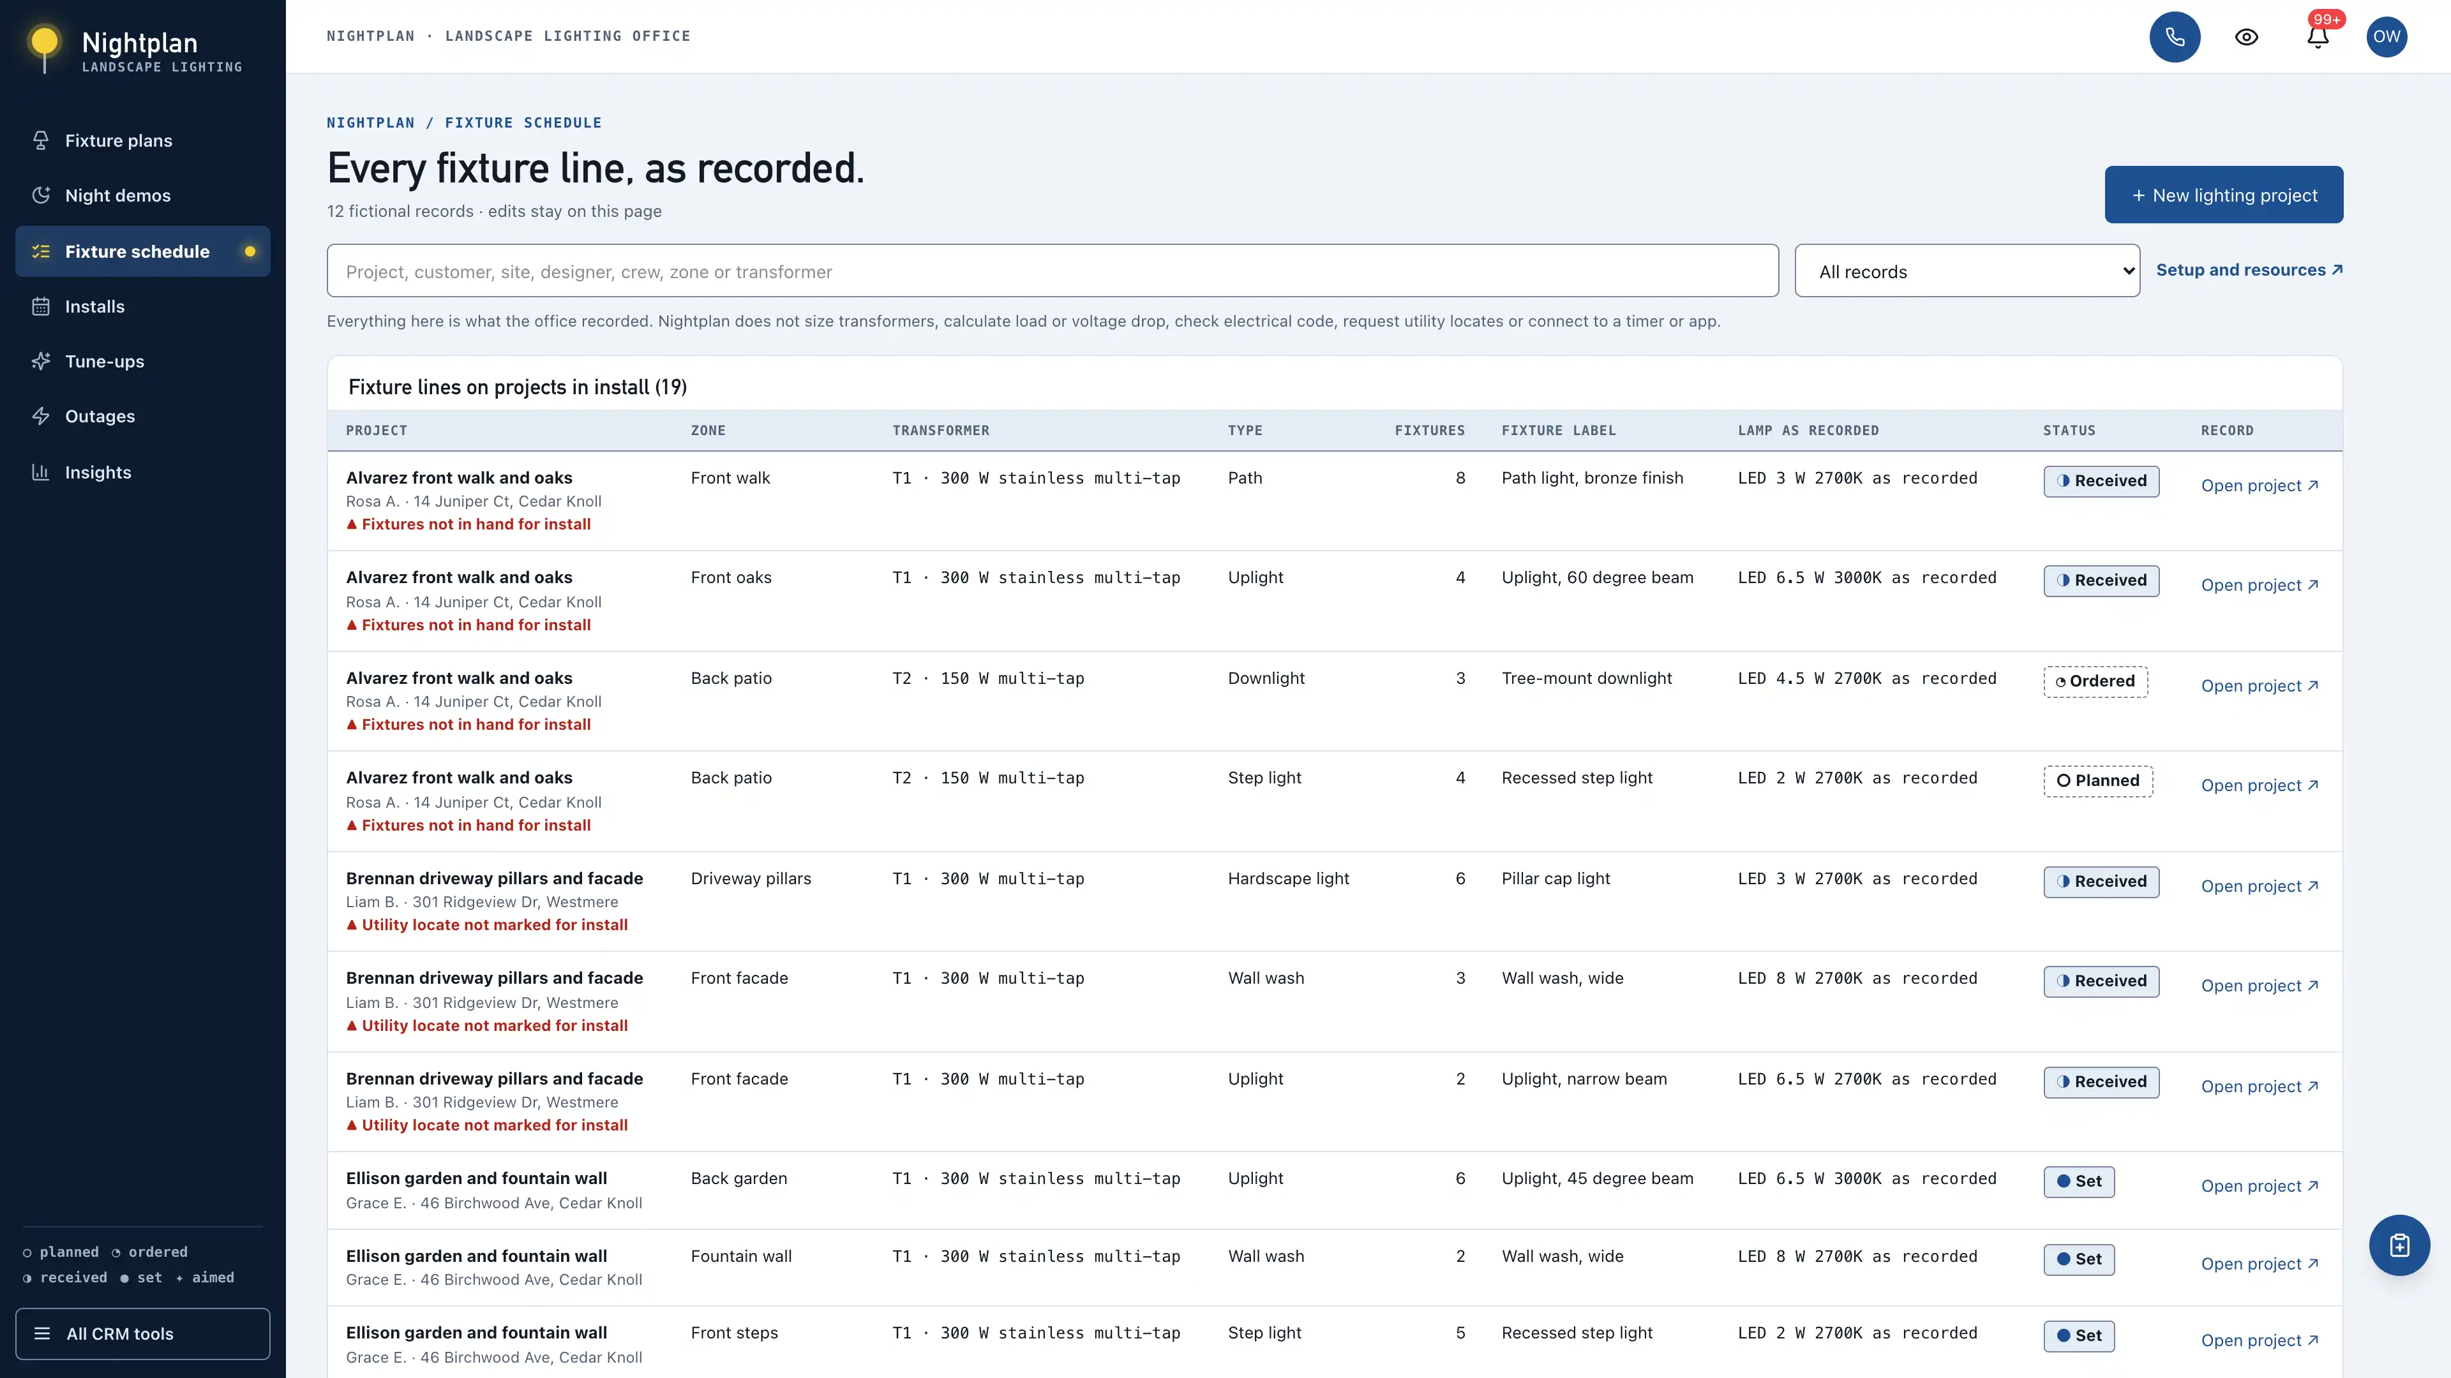The image size is (2451, 1378).
Task: Open Night demos section
Action: (143, 196)
